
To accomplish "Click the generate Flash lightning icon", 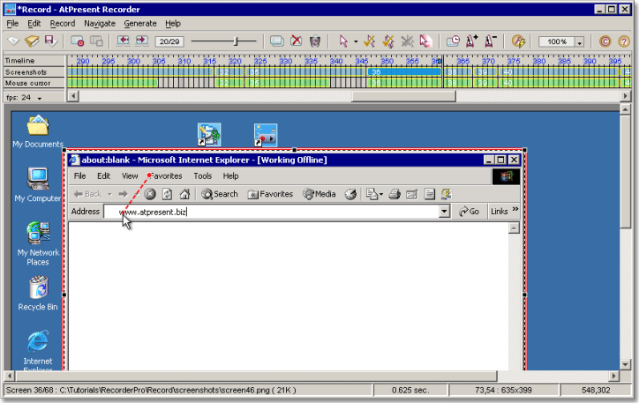I will pos(518,41).
